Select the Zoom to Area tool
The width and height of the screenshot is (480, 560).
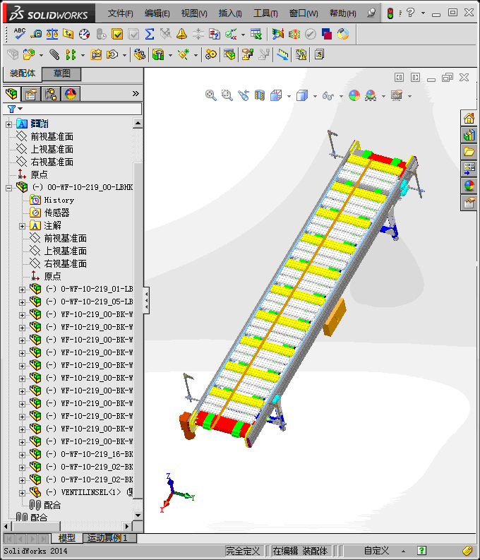click(227, 95)
